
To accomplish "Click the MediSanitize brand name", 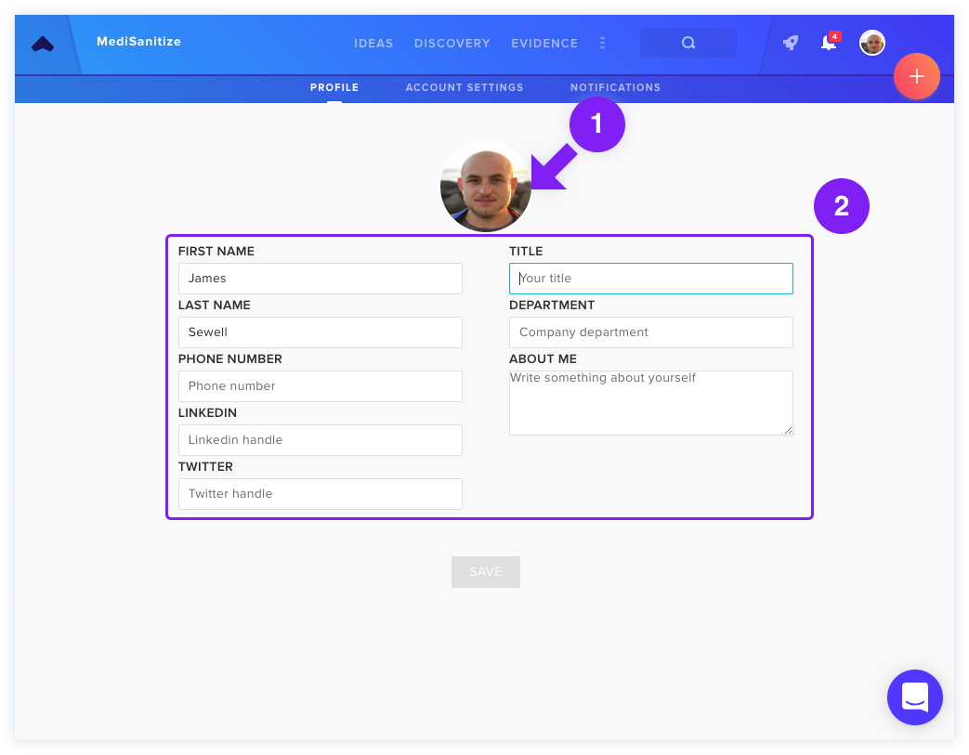I will click(139, 42).
